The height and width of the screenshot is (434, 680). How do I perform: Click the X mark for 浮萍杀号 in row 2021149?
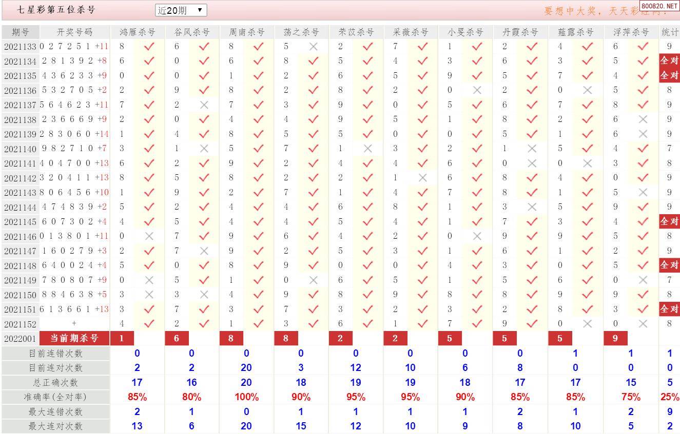643,280
